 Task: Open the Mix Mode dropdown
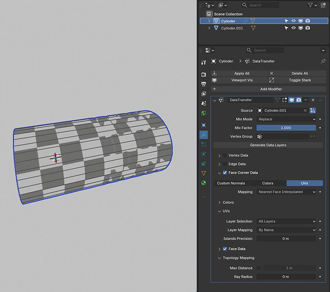coord(286,119)
